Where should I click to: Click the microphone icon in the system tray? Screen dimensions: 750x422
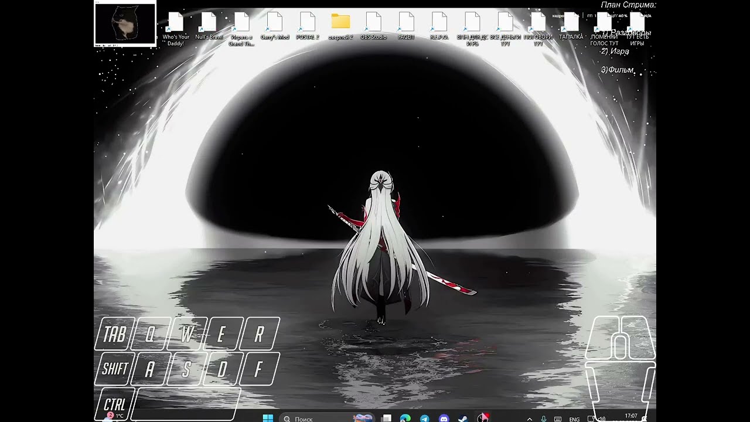pyautogui.click(x=544, y=419)
